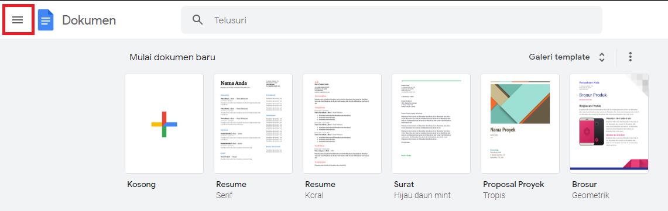The height and width of the screenshot is (211, 668).
Task: Choose the Proposal Proyek Tropis template
Action: 520,124
